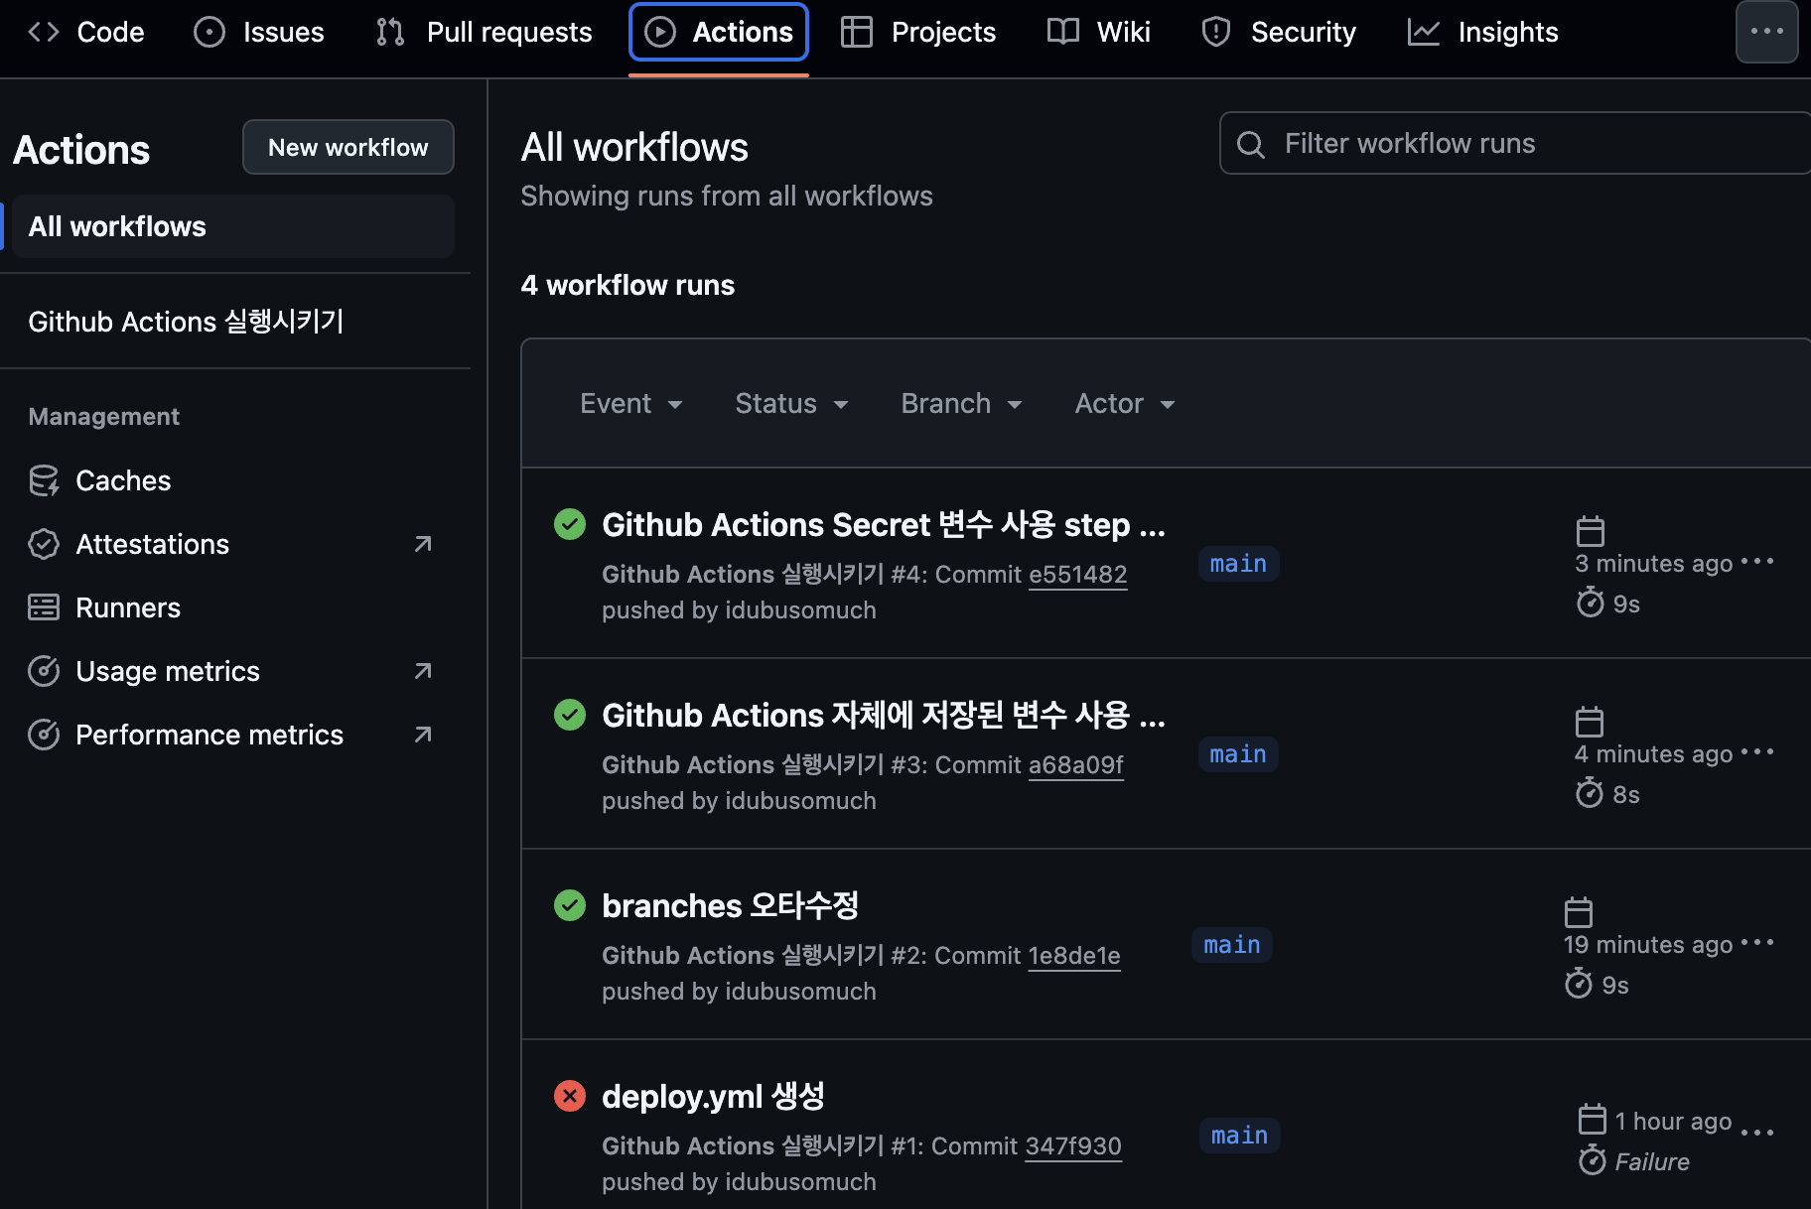Open run 'Github Actions 자체에 저장된 변수 사용'
This screenshot has width=1811, height=1209.
884,715
